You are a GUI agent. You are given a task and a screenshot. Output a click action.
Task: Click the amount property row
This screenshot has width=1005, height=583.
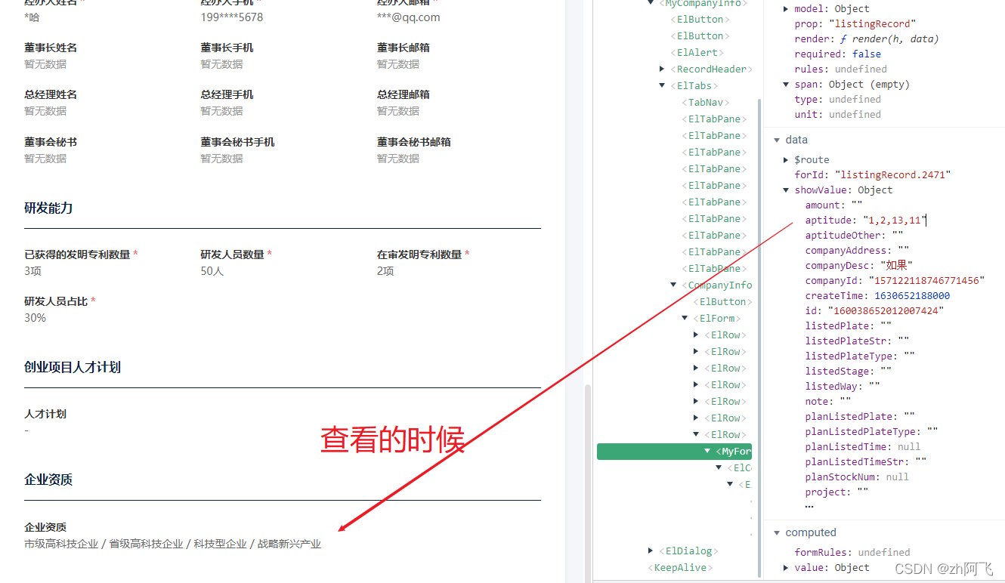coord(833,205)
